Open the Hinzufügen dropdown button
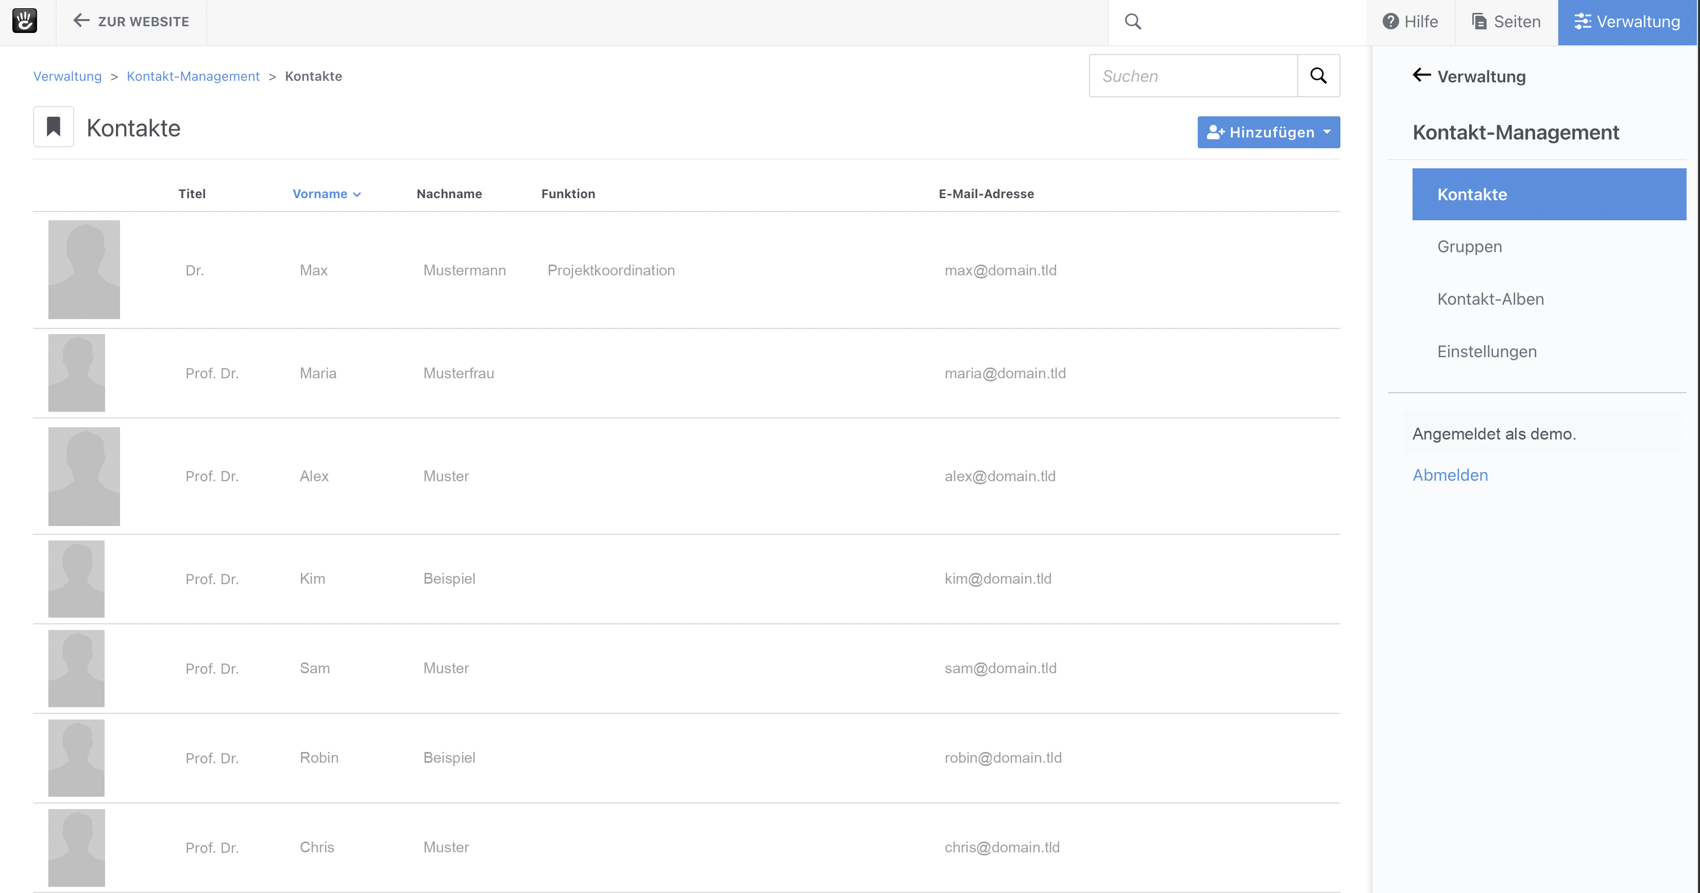 (x=1268, y=133)
